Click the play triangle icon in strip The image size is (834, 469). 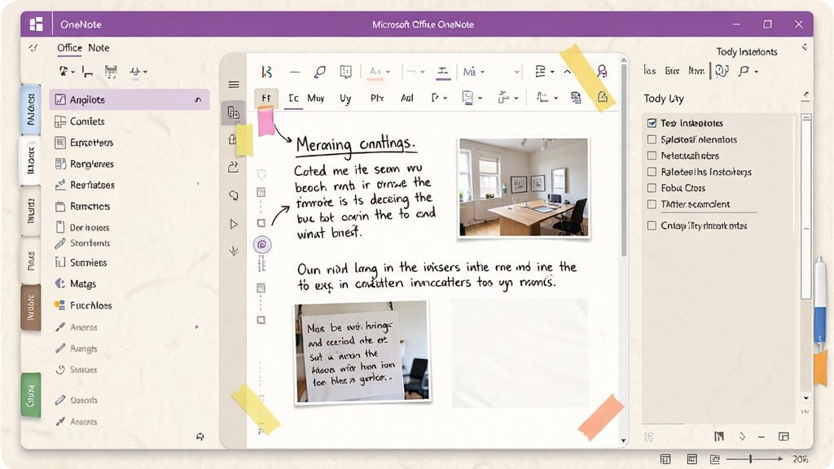coord(234,224)
